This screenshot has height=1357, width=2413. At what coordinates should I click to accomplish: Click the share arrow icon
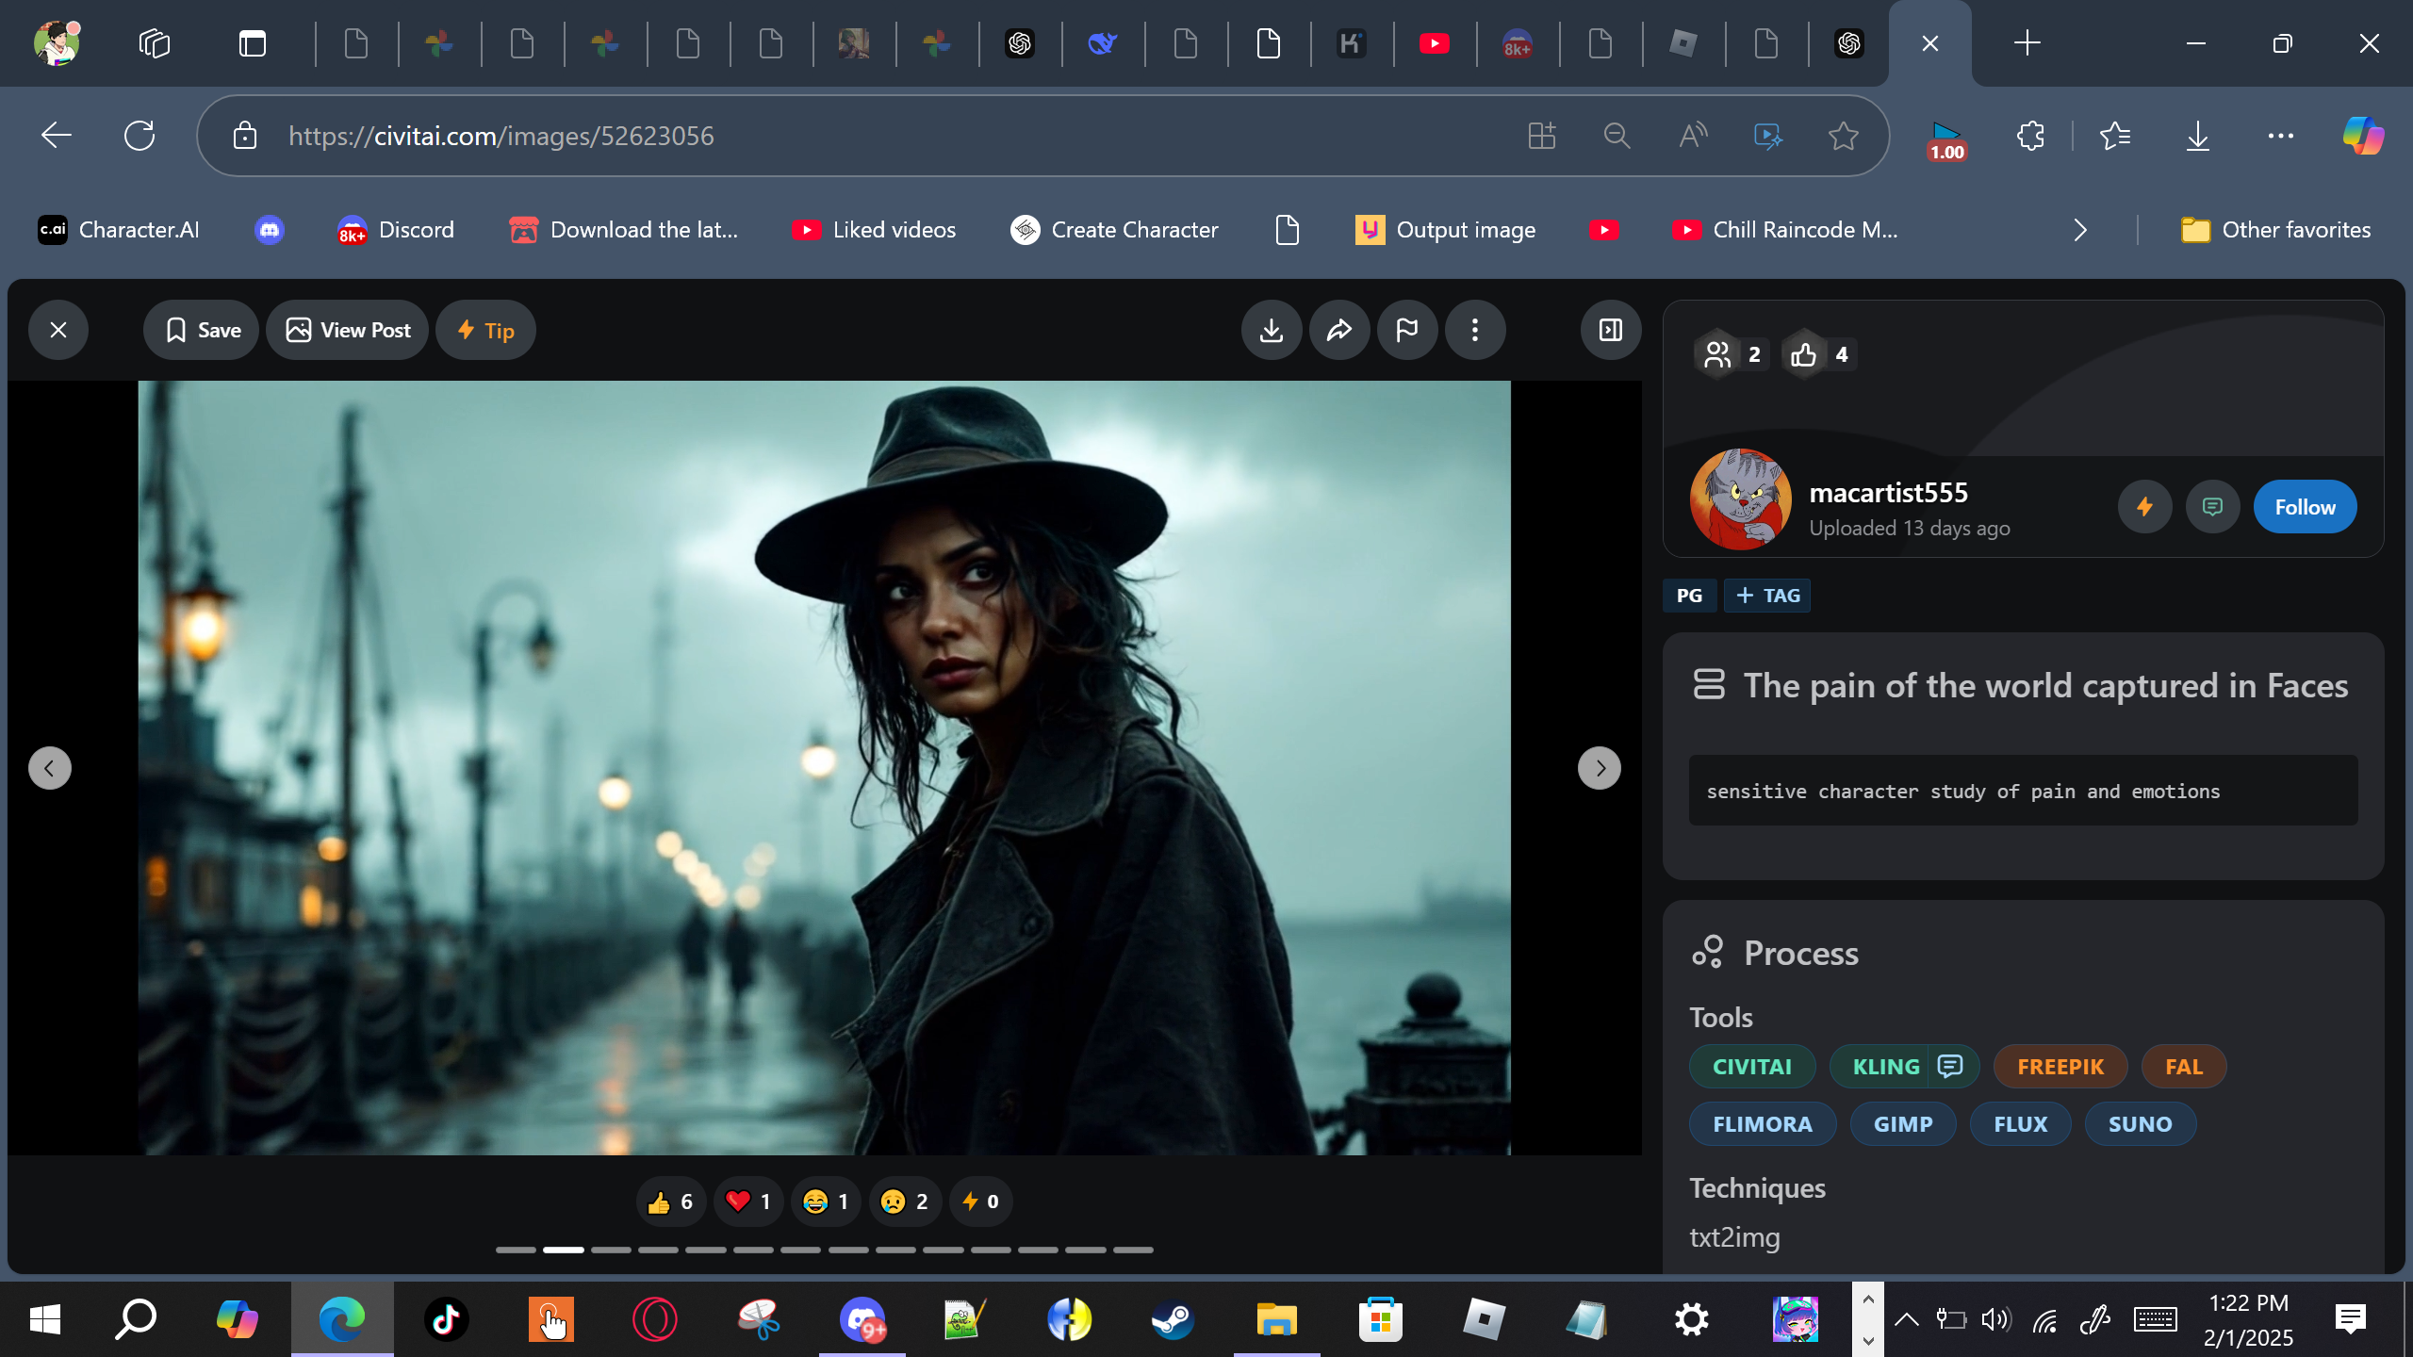click(x=1339, y=330)
